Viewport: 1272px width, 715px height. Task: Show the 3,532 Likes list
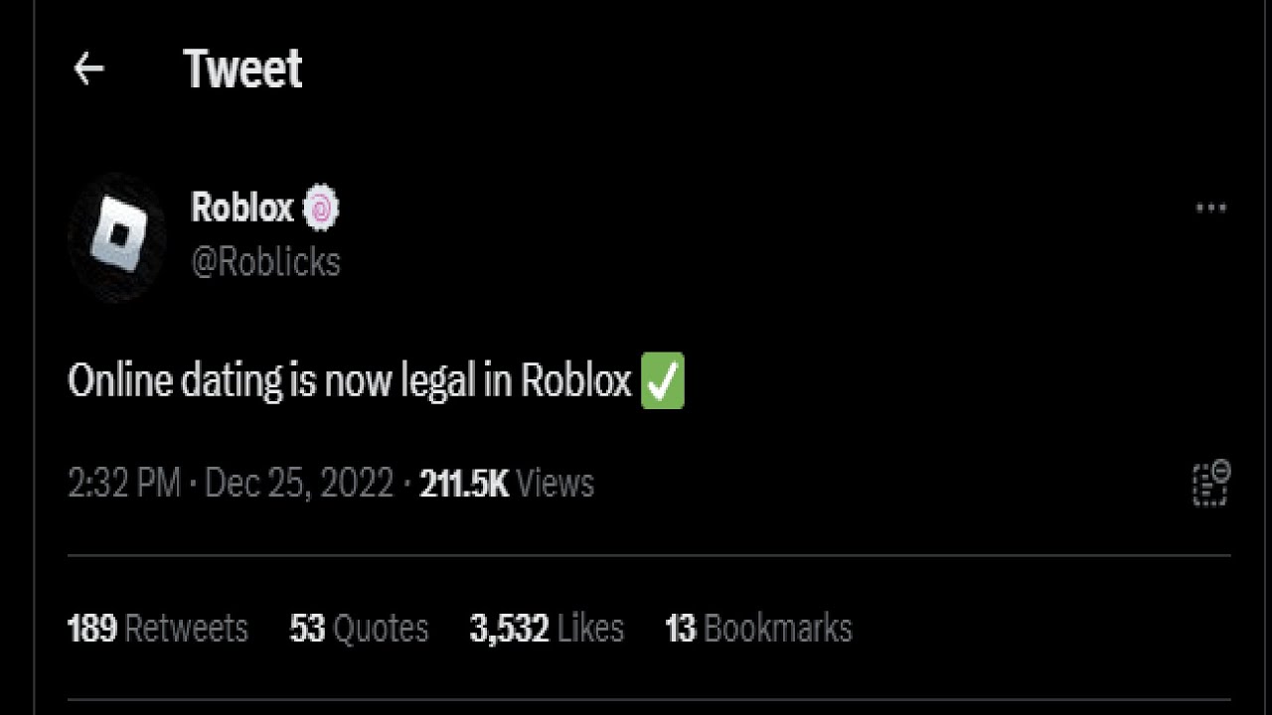tap(547, 629)
